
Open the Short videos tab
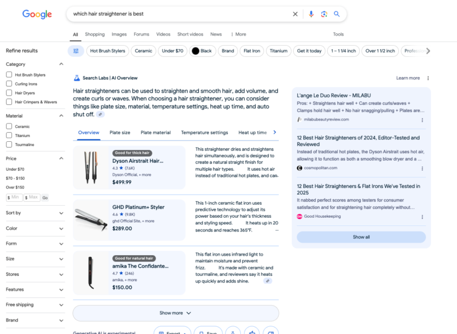[x=190, y=34]
